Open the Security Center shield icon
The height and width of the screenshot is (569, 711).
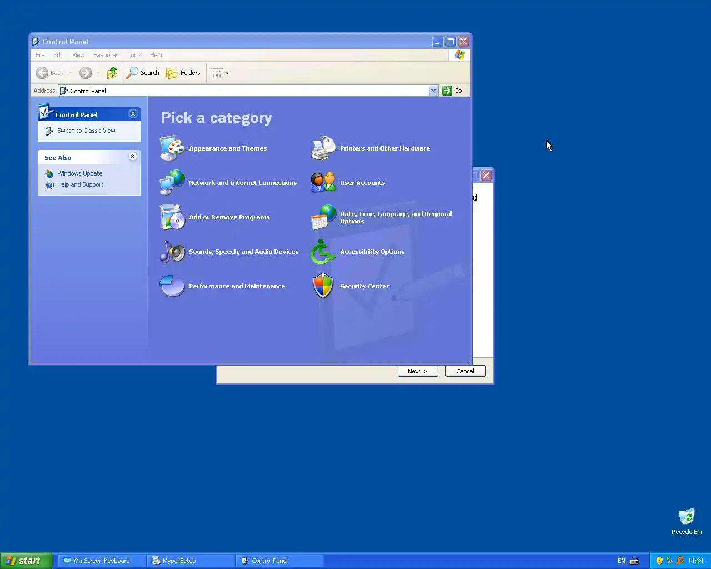323,286
